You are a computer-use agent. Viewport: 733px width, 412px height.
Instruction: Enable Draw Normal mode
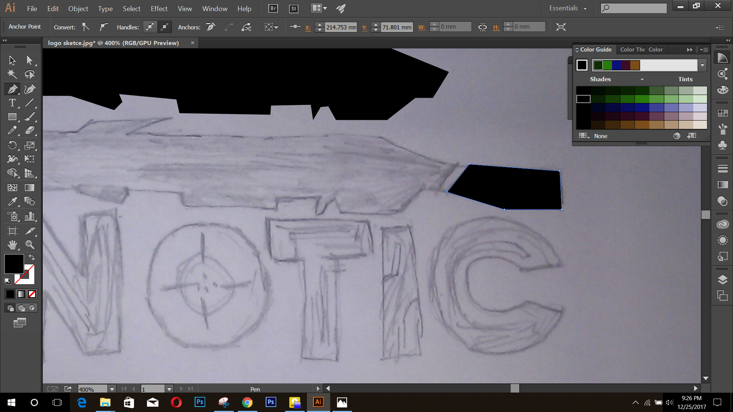[x=10, y=308]
